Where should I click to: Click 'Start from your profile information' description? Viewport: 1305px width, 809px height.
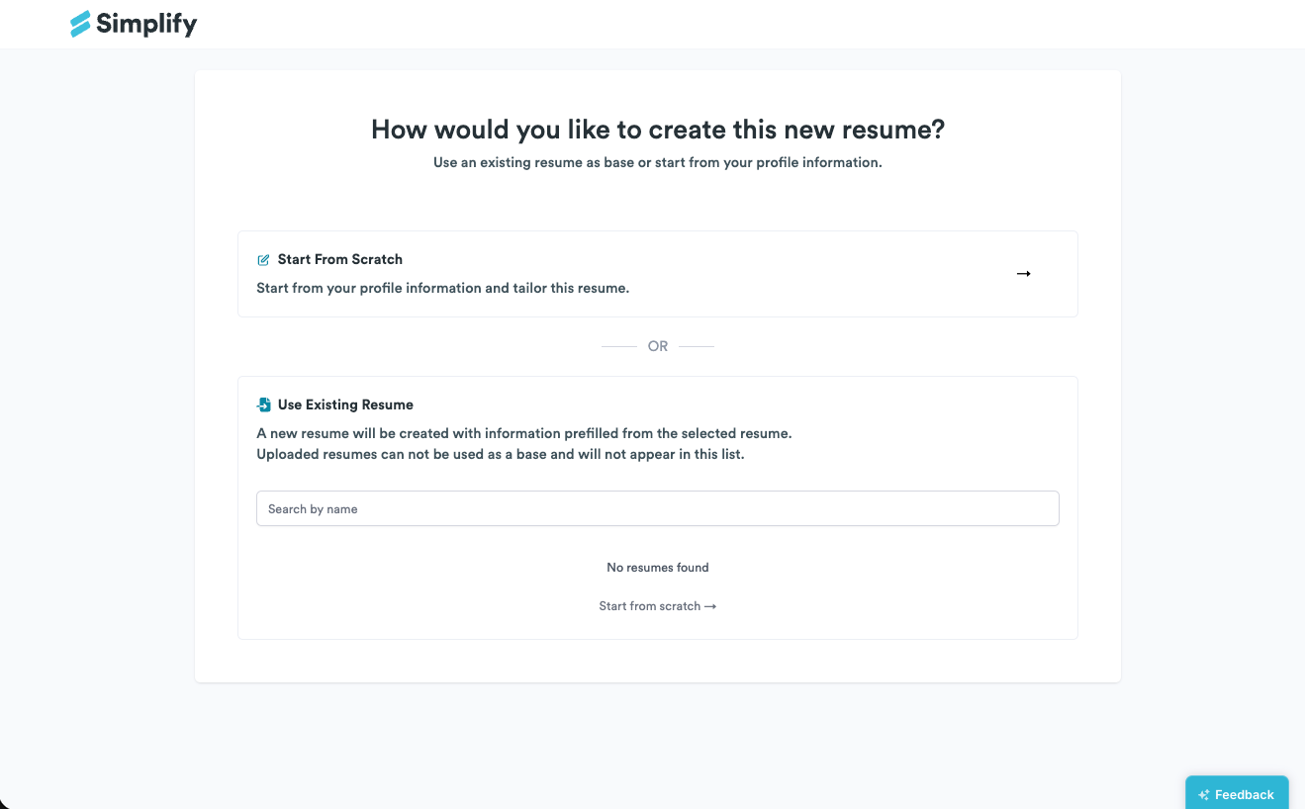[x=443, y=289]
